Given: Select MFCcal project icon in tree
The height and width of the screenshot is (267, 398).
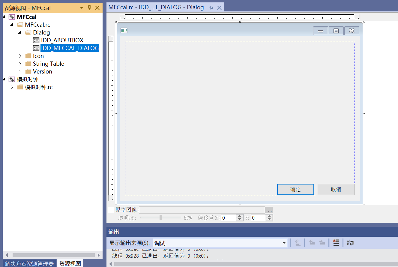Looking at the screenshot, I should pos(12,17).
